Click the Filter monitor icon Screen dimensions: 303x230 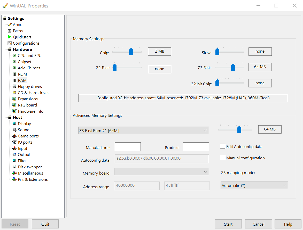(14, 161)
